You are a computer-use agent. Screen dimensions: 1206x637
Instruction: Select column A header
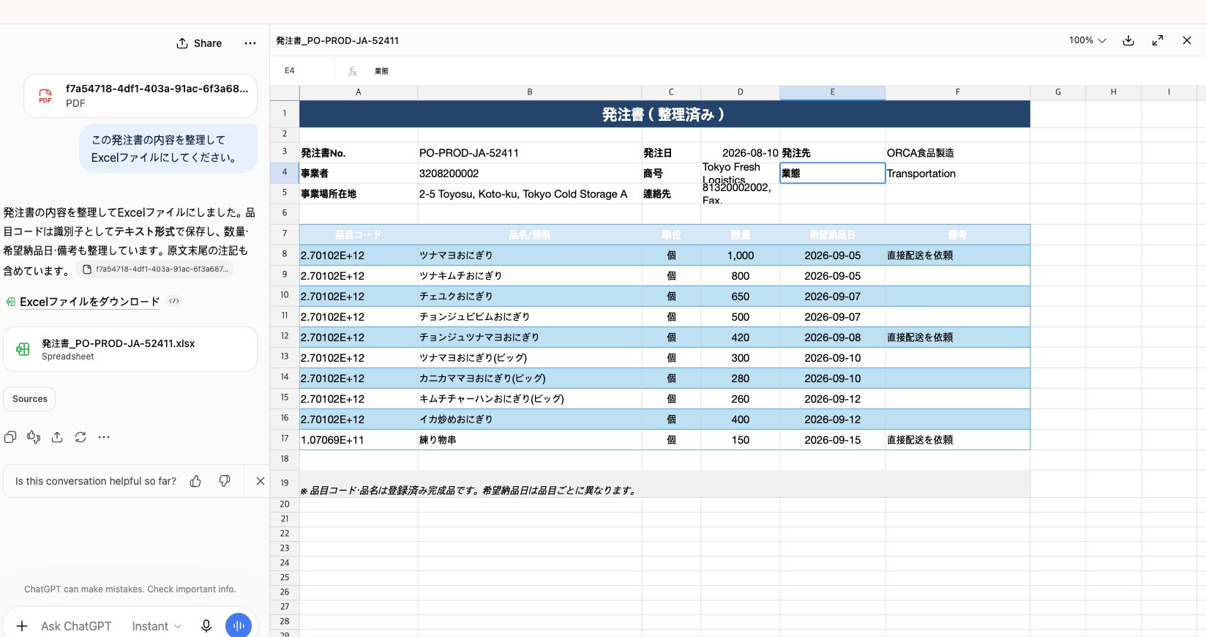[359, 92]
